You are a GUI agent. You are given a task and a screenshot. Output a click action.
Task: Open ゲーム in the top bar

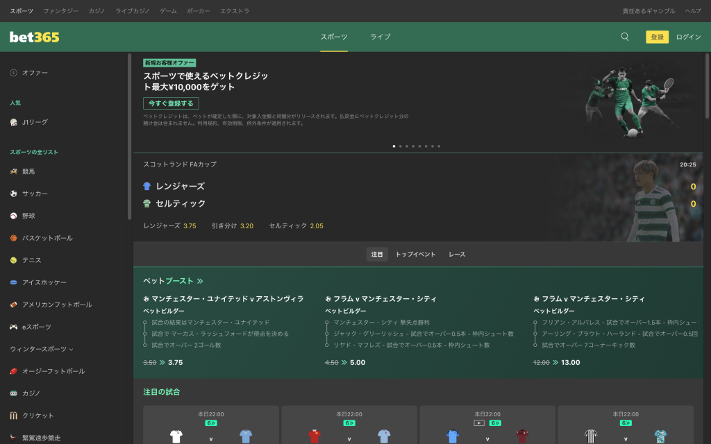click(168, 11)
